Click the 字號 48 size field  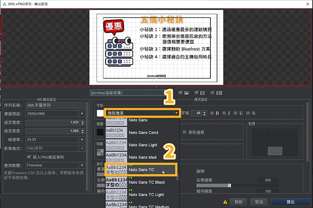[196, 113]
